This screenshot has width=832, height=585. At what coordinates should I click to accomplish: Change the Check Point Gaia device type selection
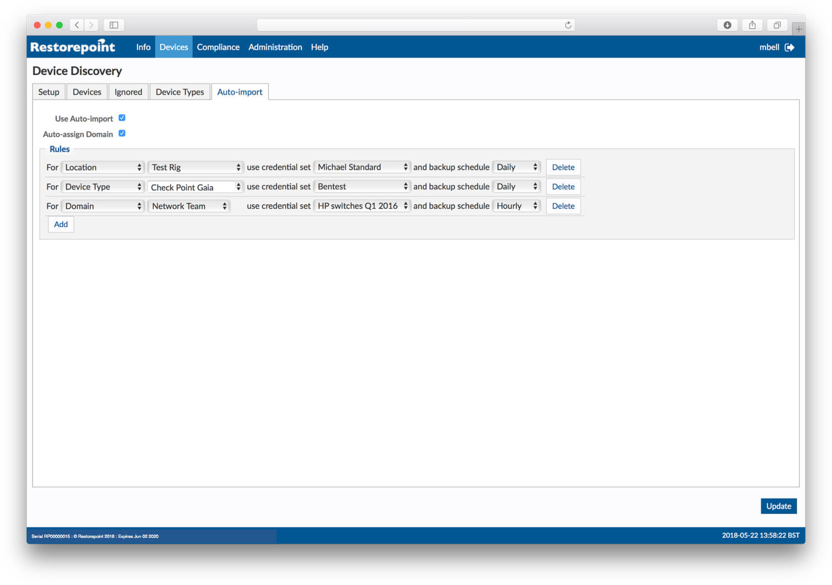[x=195, y=187]
